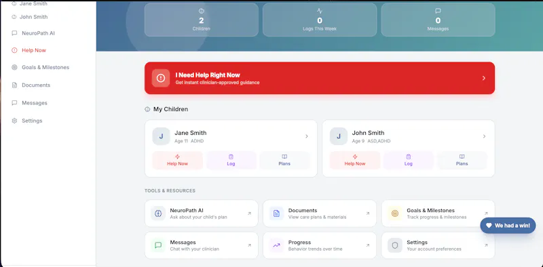Expand John Smith's card chevron

point(484,136)
